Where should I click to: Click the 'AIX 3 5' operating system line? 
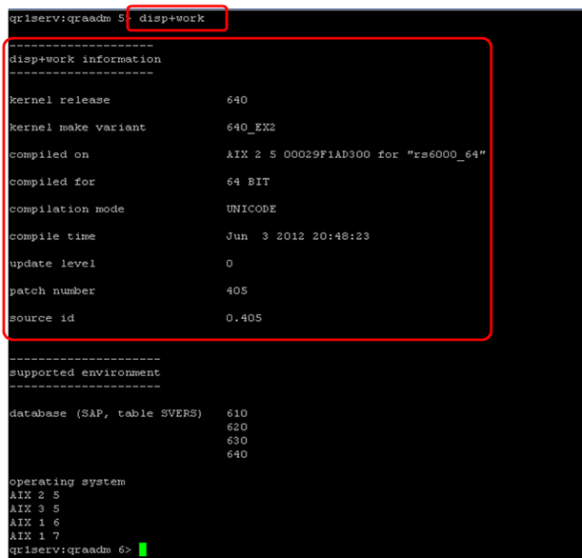click(x=33, y=508)
